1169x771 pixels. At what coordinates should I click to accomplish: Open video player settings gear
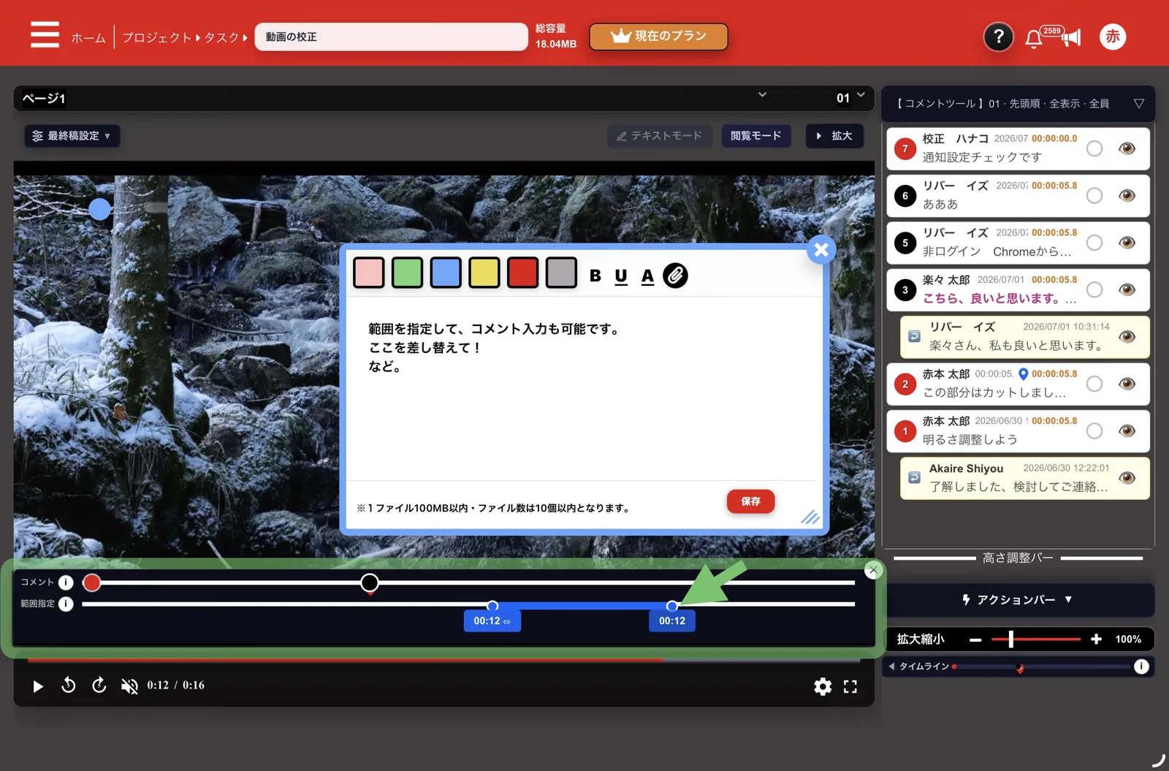point(823,686)
